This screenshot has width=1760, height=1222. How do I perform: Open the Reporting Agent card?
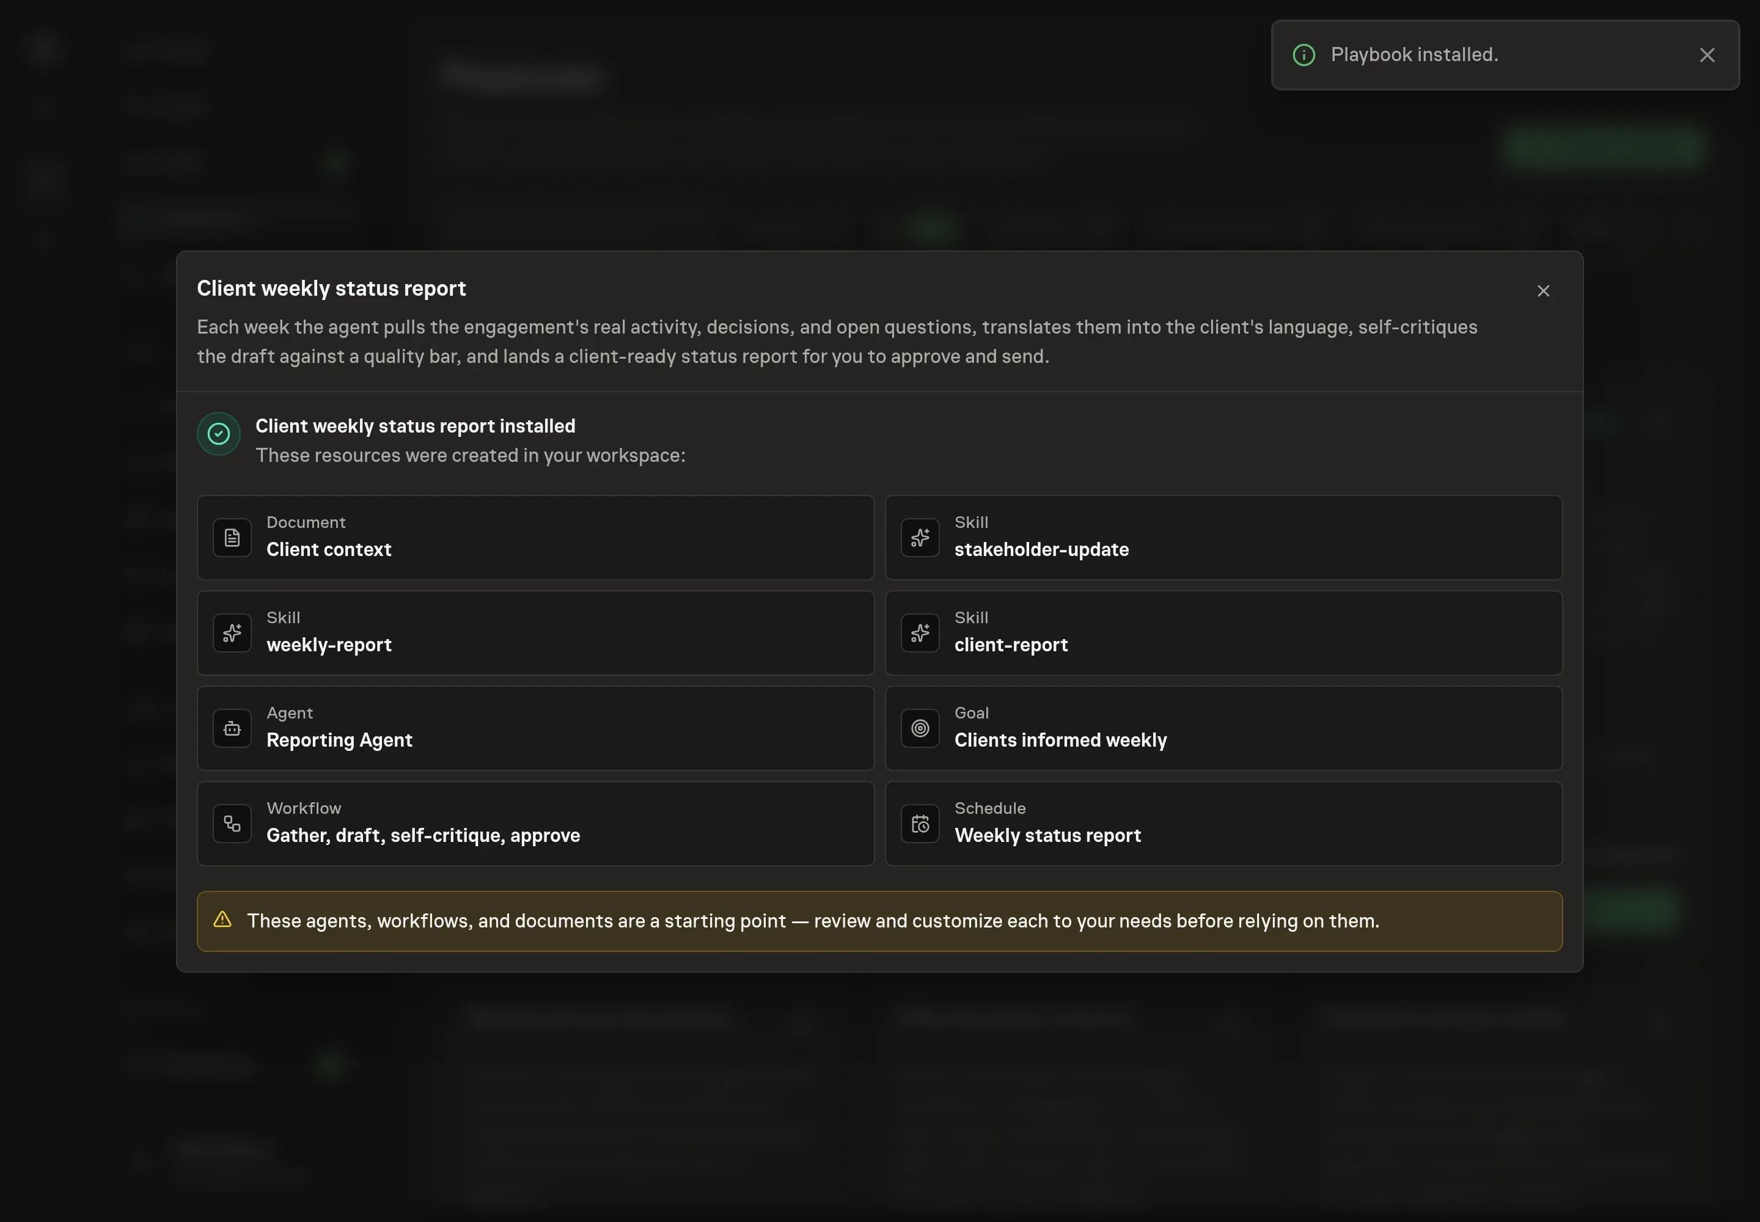tap(535, 728)
